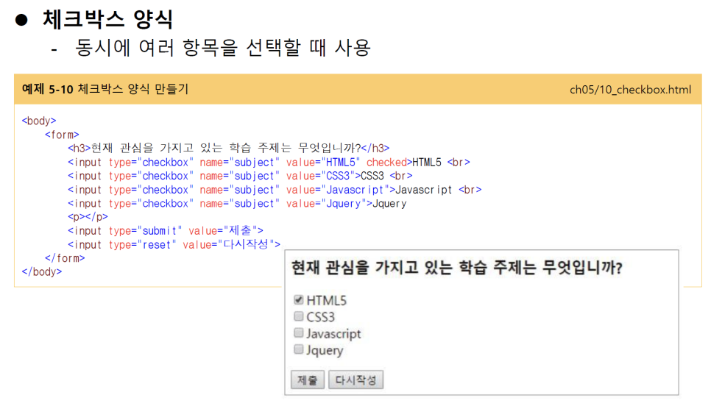This screenshot has width=711, height=406.
Task: Click the HTML5 label in the preview
Action: point(327,300)
